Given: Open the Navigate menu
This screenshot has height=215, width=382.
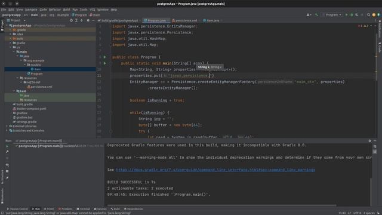Looking at the screenshot, I should click(31, 10).
